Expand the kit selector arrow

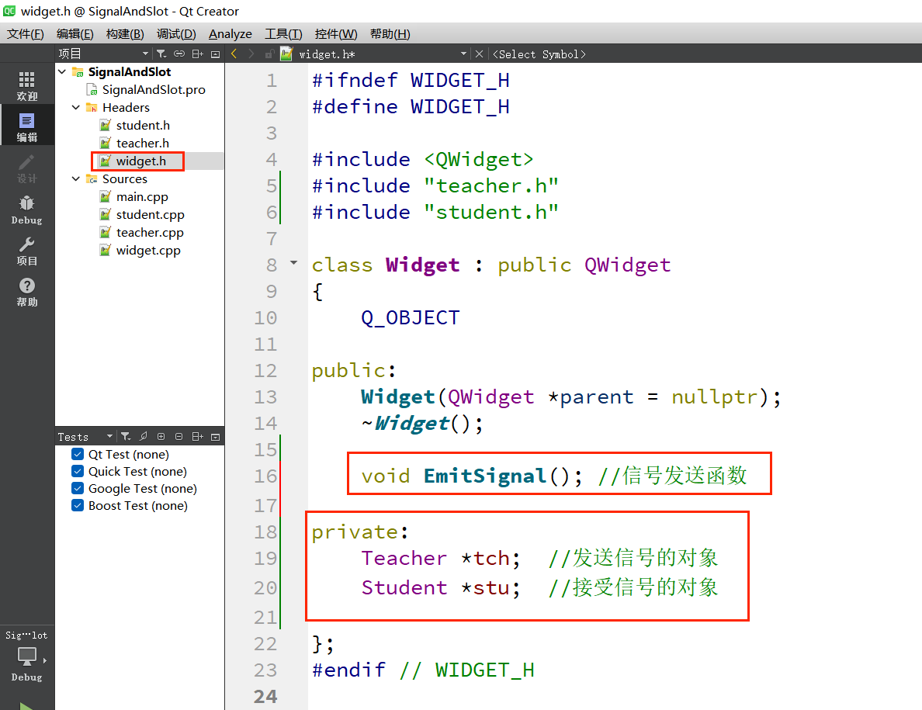click(45, 660)
